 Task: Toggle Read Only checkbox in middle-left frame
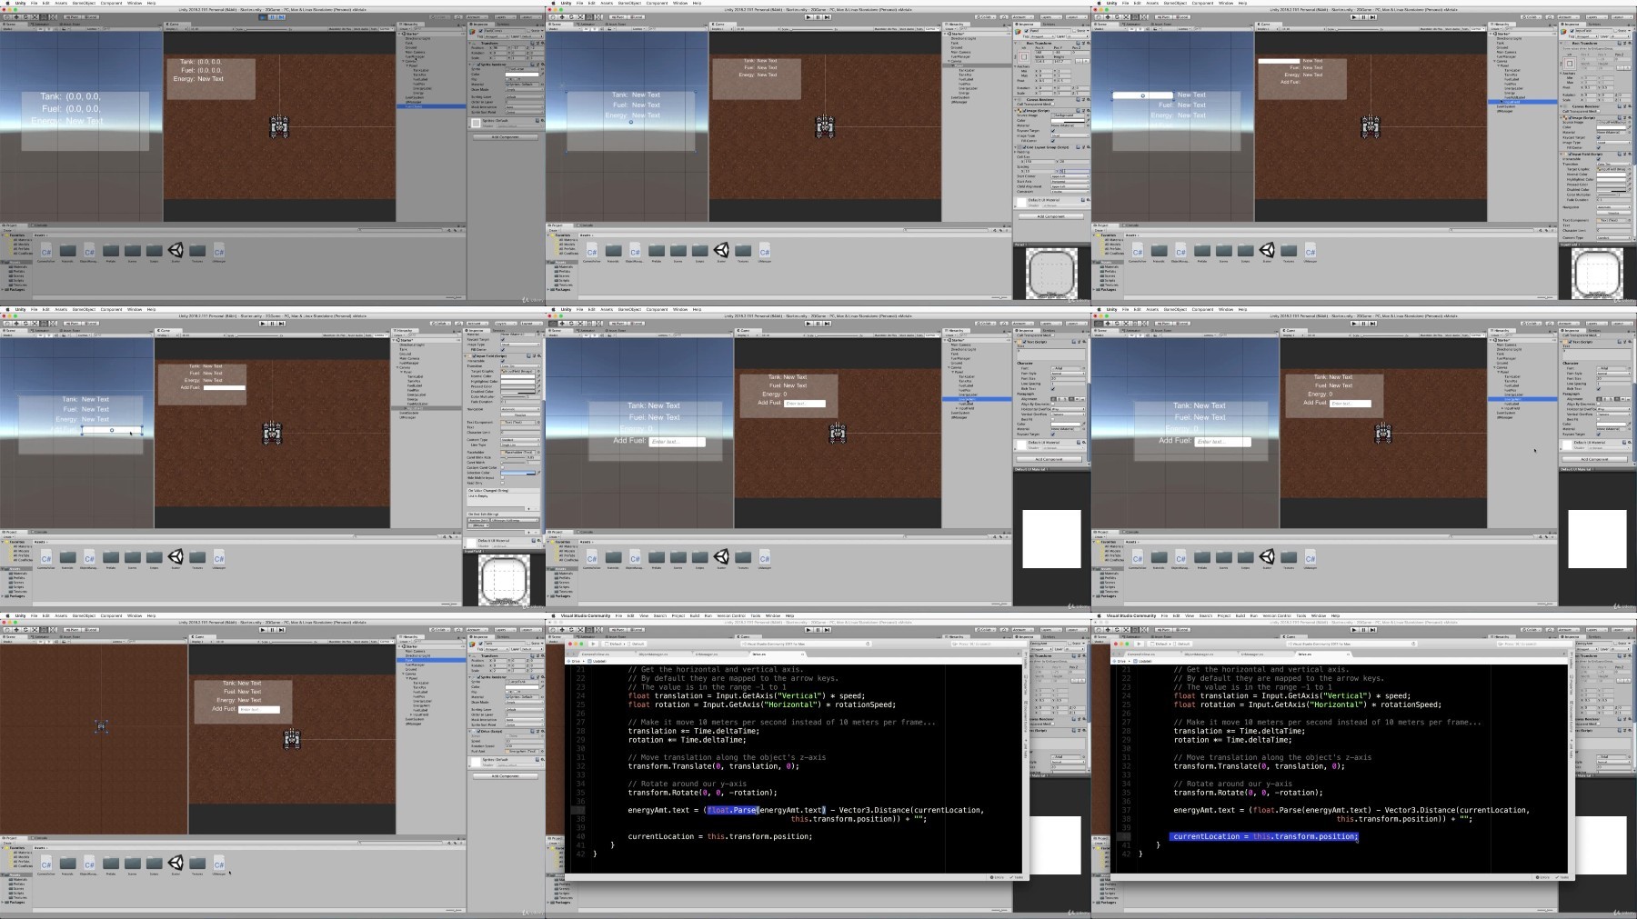(x=502, y=483)
